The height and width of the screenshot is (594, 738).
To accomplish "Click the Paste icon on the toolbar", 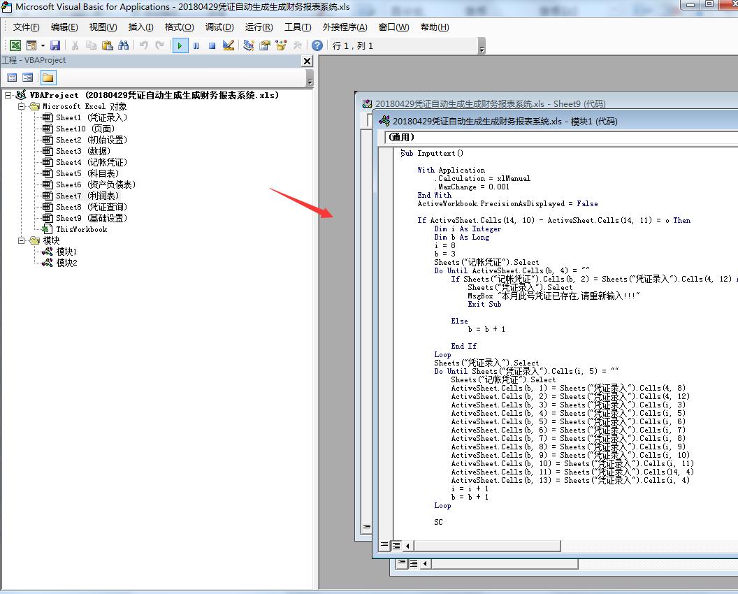I will pyautogui.click(x=106, y=45).
